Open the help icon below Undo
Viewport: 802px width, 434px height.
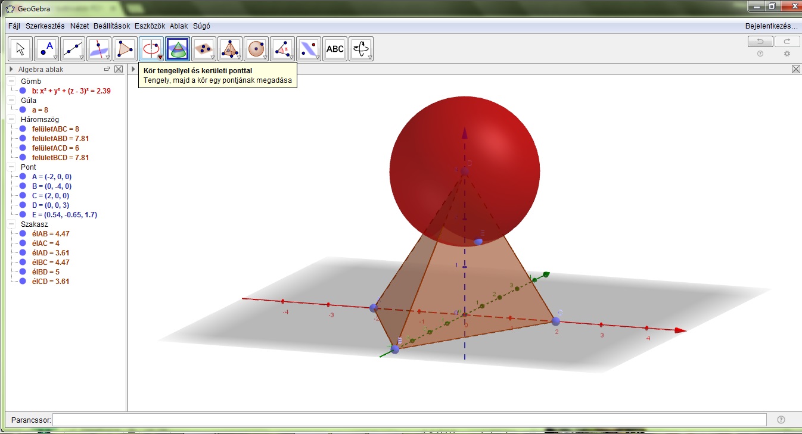760,54
